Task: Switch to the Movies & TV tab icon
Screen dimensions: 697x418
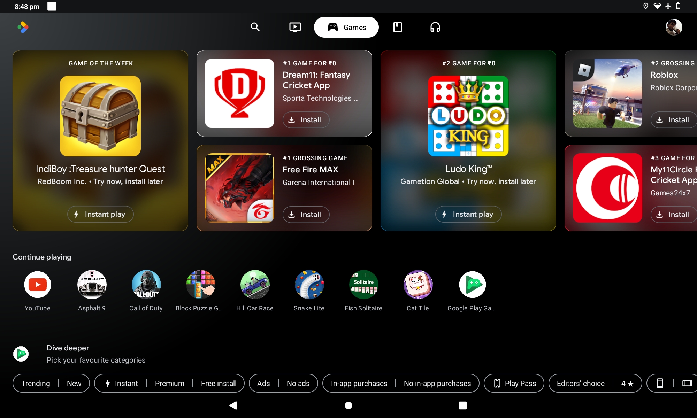Action: (x=295, y=27)
